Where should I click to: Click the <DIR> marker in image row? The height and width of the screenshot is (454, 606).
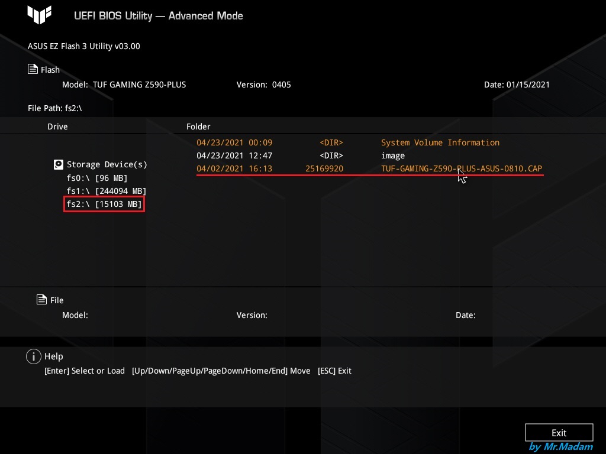point(331,155)
